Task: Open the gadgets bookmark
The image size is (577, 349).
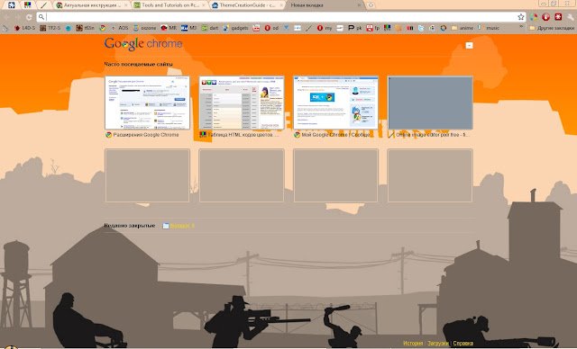Action: (x=235, y=28)
